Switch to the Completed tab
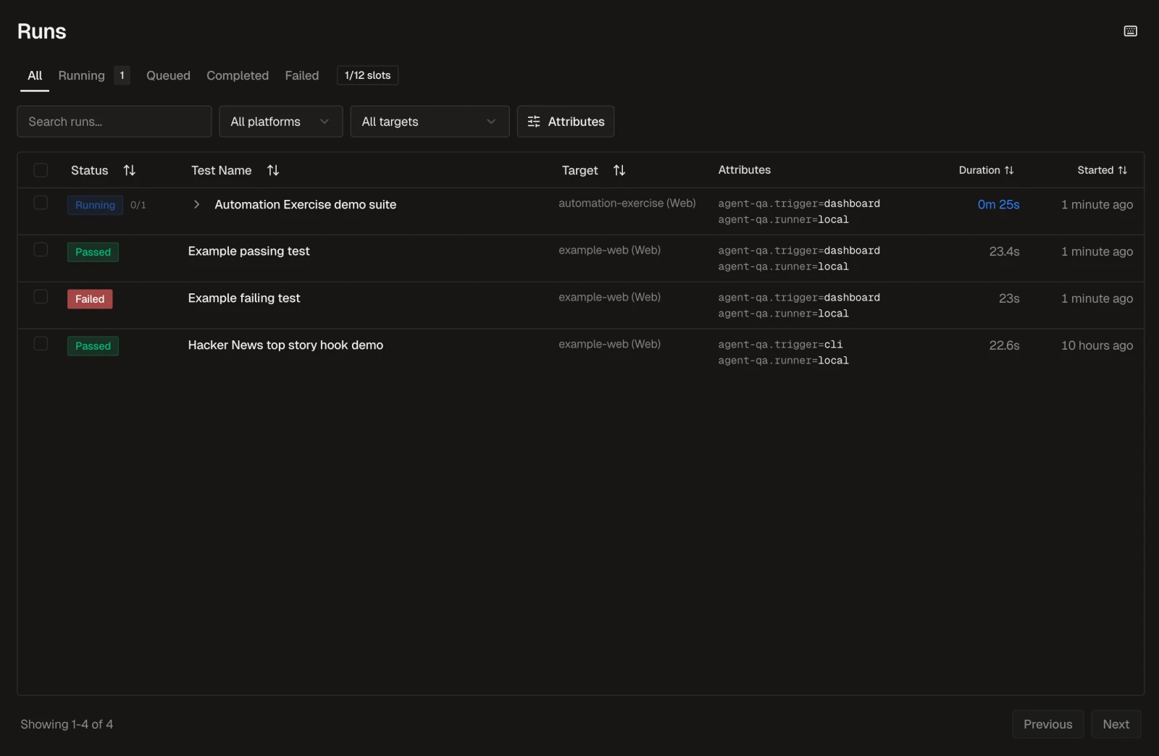1159x756 pixels. pyautogui.click(x=238, y=75)
